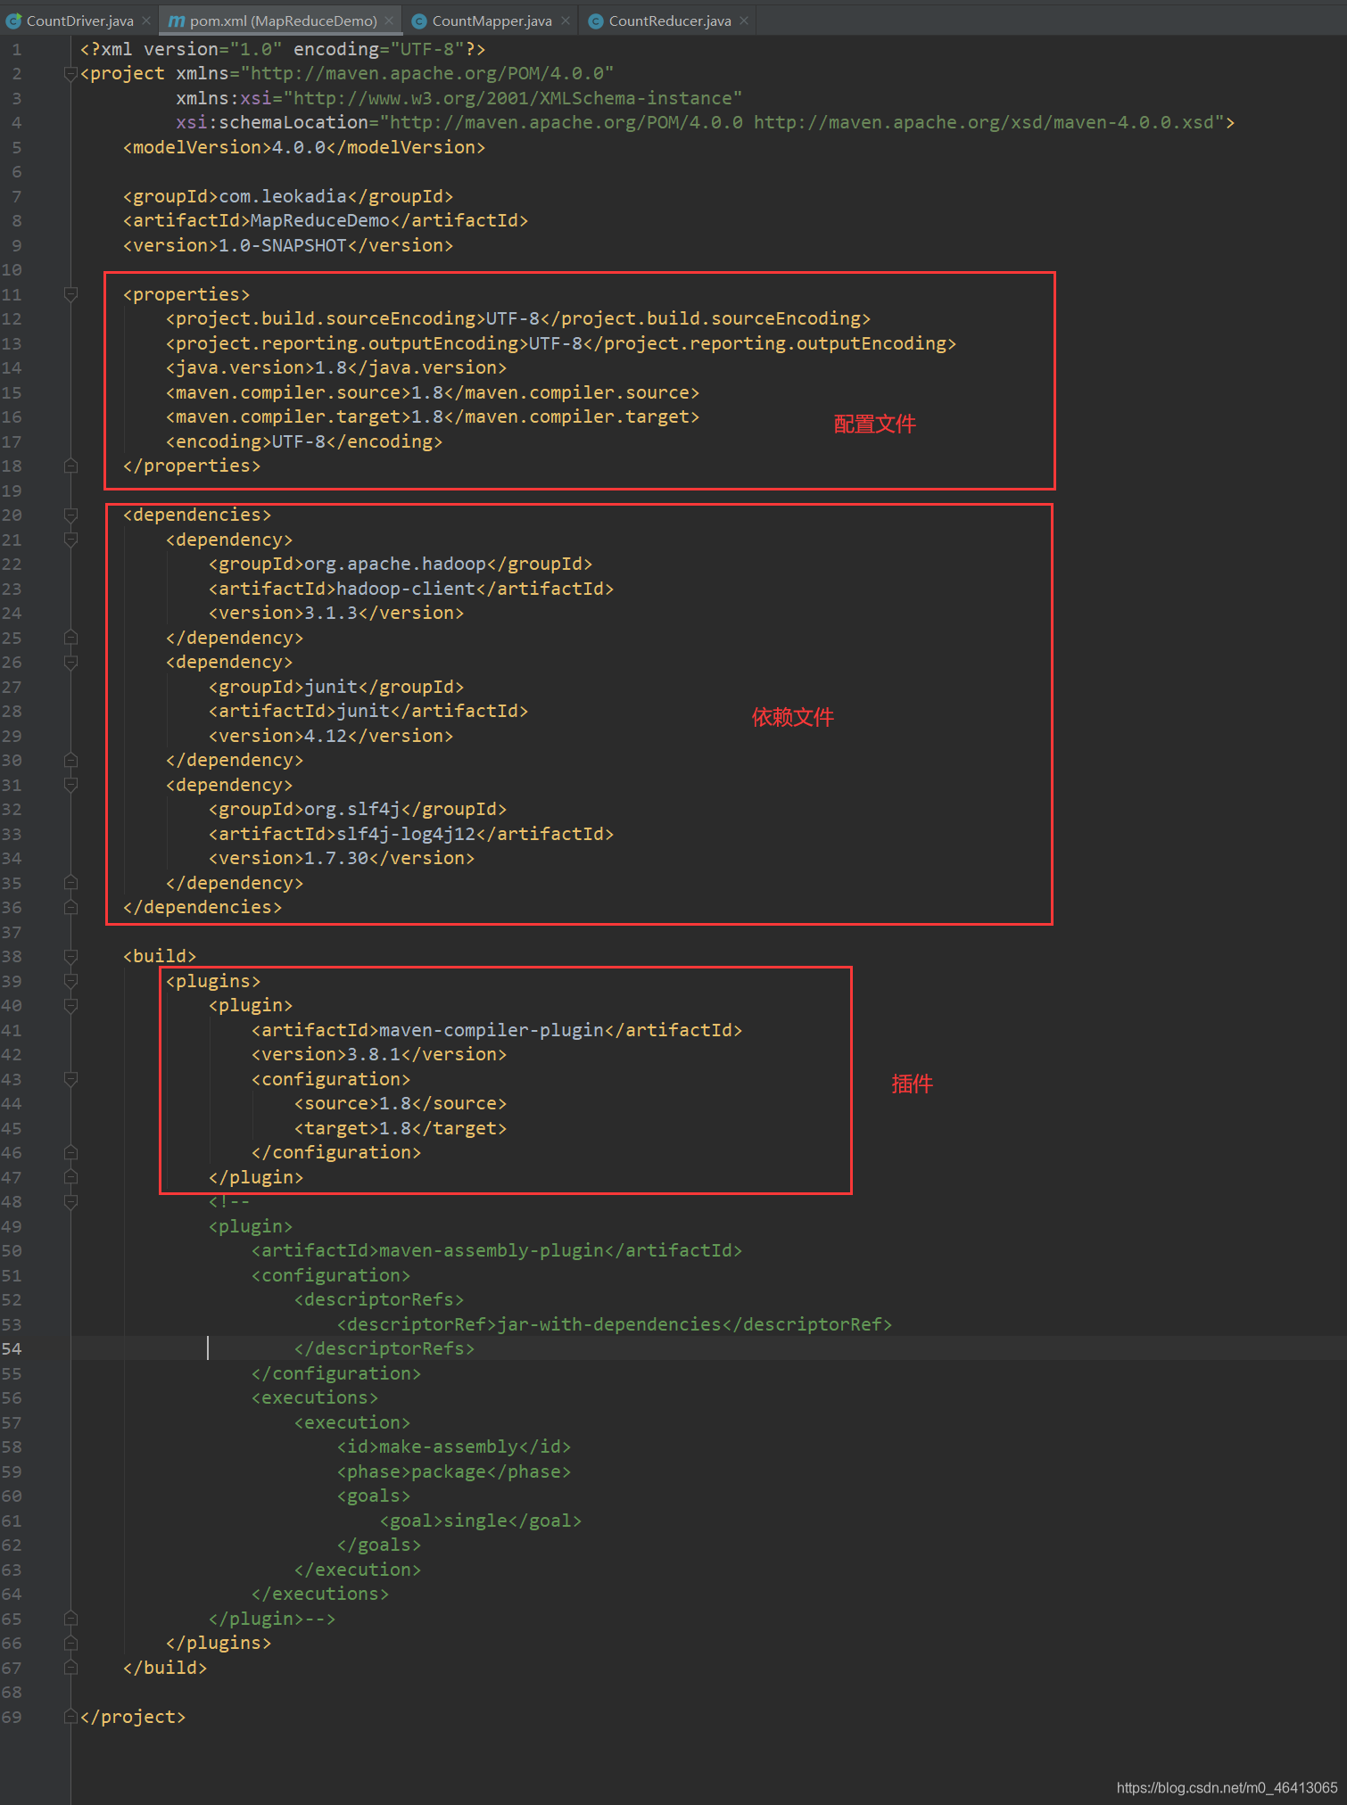
Task: Click the maven.compiler.source property line
Action: tap(433, 392)
